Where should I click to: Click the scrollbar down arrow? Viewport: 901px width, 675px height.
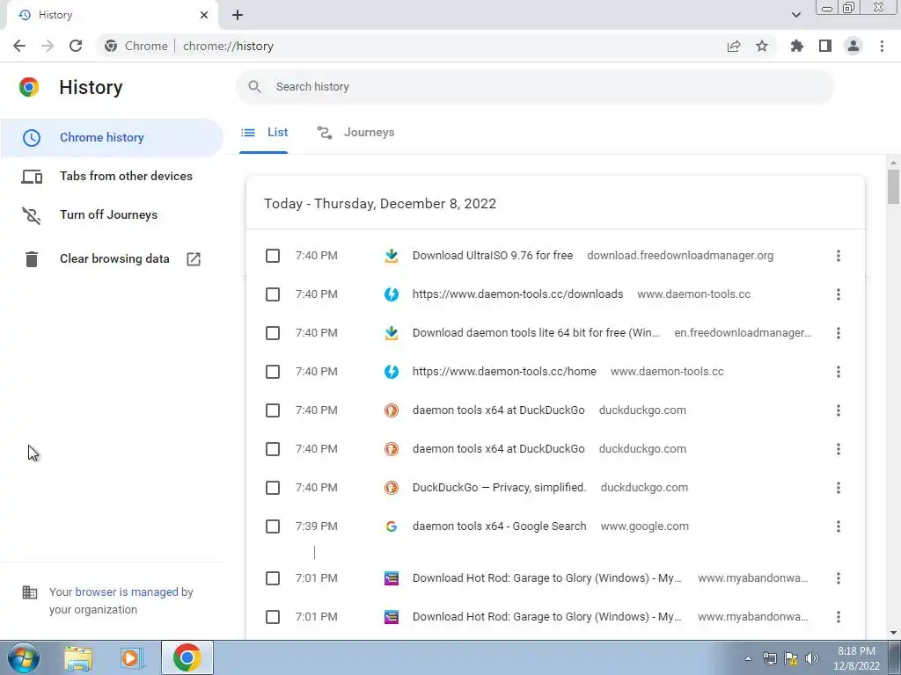pos(893,633)
